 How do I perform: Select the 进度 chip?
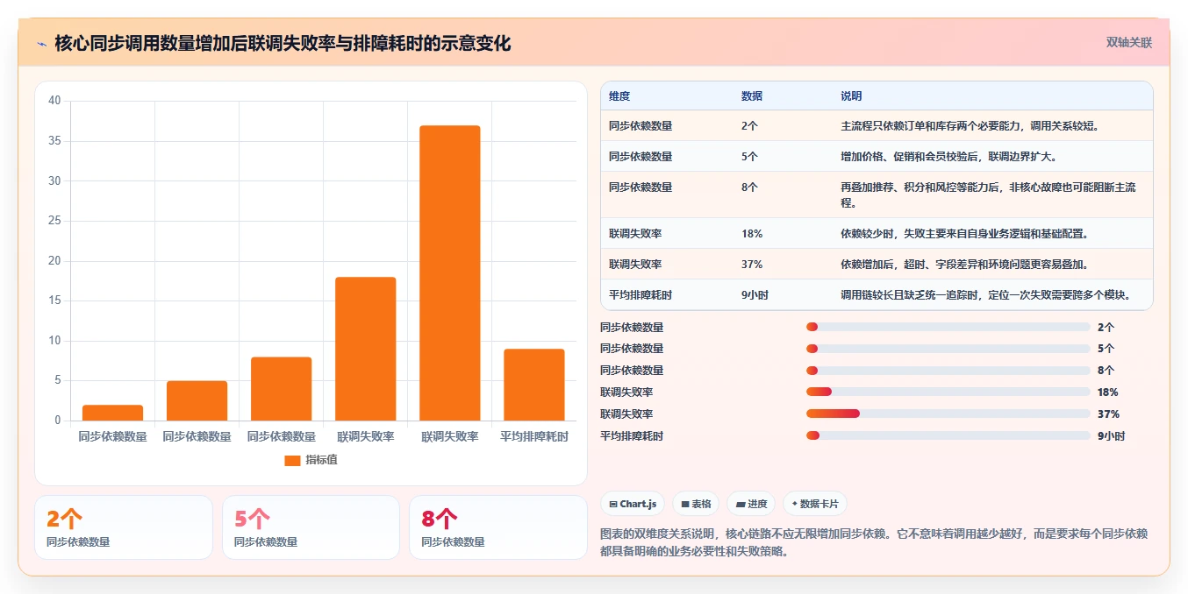click(x=751, y=504)
